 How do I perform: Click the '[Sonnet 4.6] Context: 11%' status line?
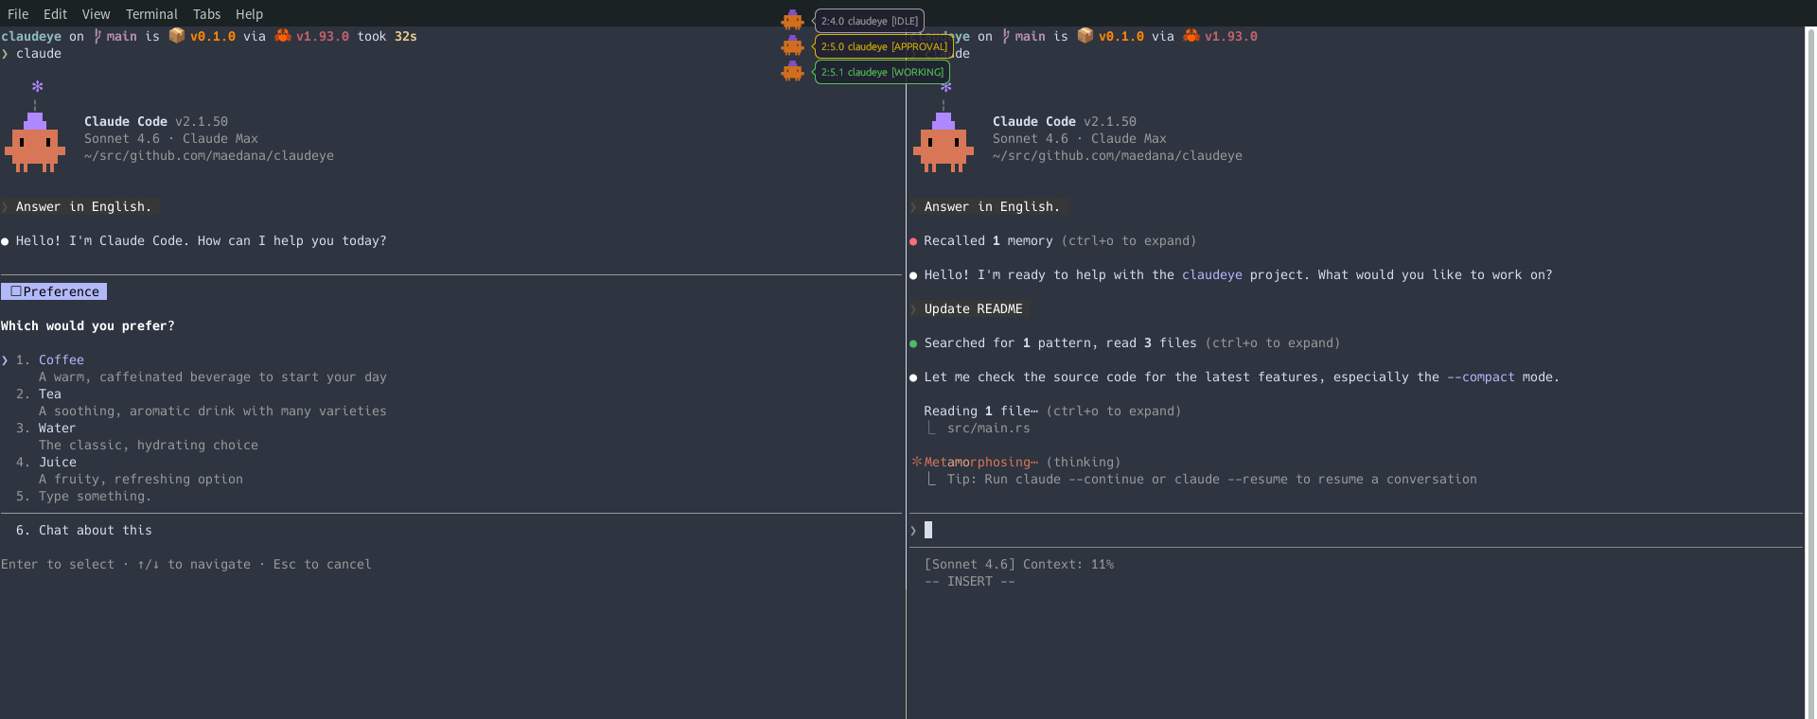pyautogui.click(x=1018, y=564)
